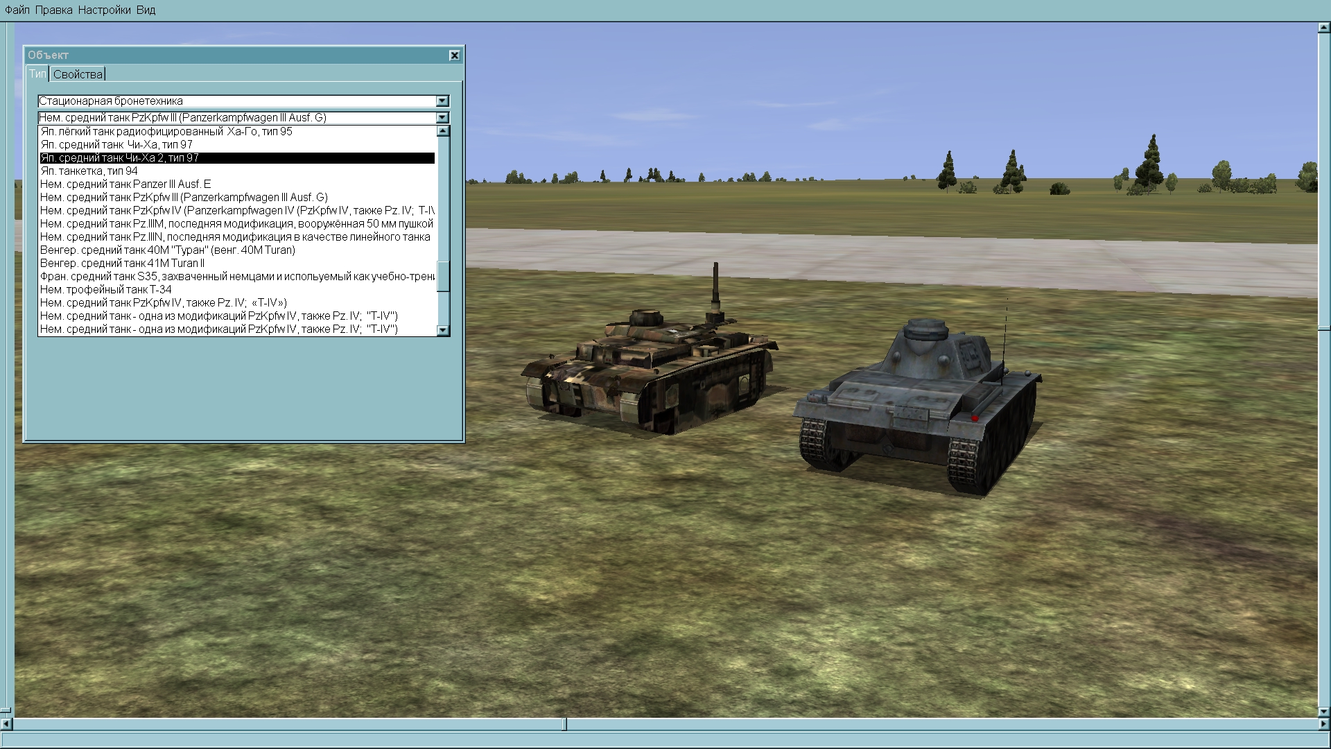Expand the Стационарная бронетехника category dropdown

click(442, 101)
